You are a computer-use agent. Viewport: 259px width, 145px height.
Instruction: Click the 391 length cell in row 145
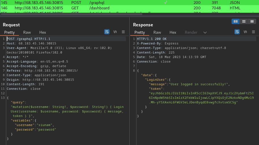click(215, 3)
